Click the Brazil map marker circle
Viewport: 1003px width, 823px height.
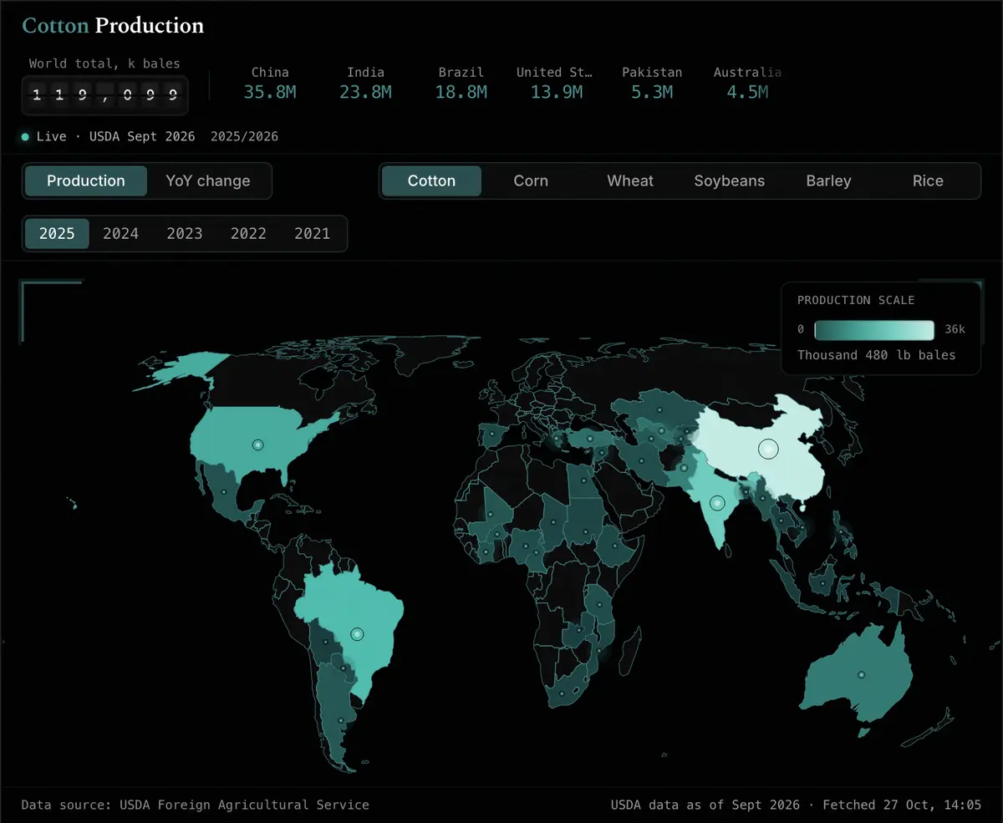(357, 634)
